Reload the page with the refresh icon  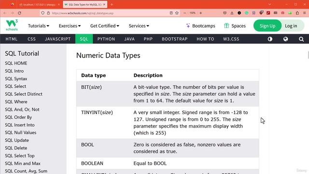[19, 13]
